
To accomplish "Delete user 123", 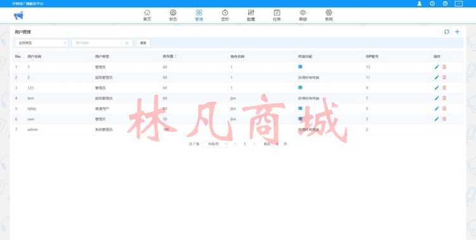I will [444, 88].
